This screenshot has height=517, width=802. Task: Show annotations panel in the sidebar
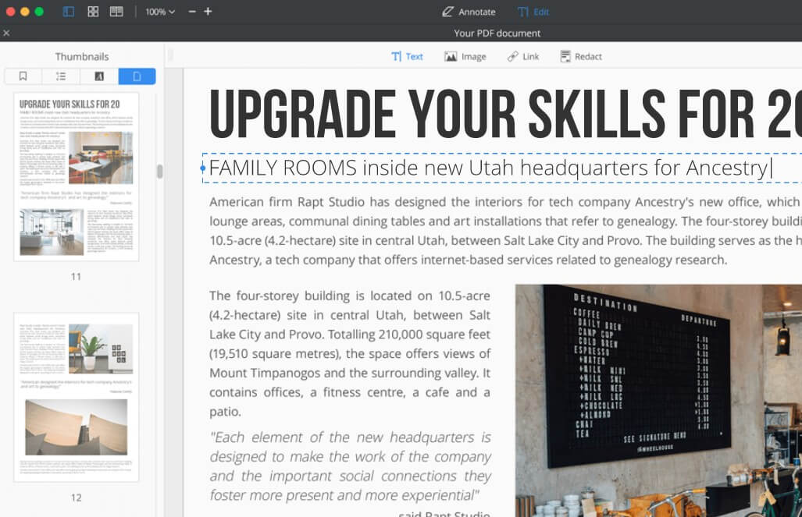pos(99,76)
